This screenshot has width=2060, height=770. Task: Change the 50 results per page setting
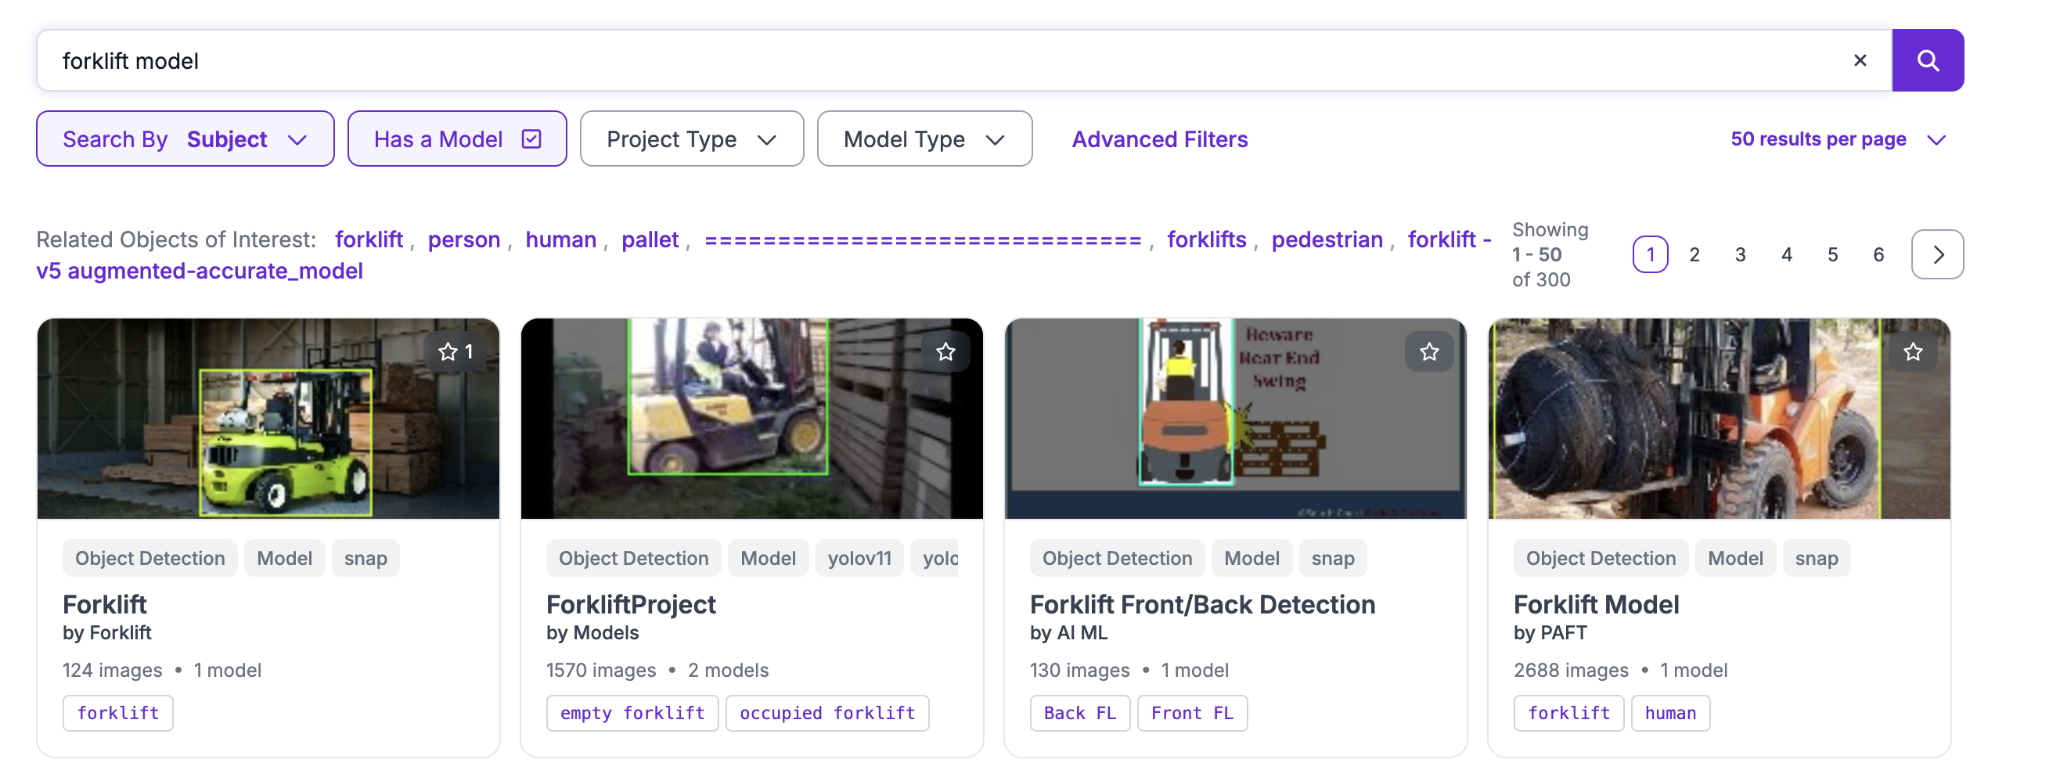click(1837, 139)
